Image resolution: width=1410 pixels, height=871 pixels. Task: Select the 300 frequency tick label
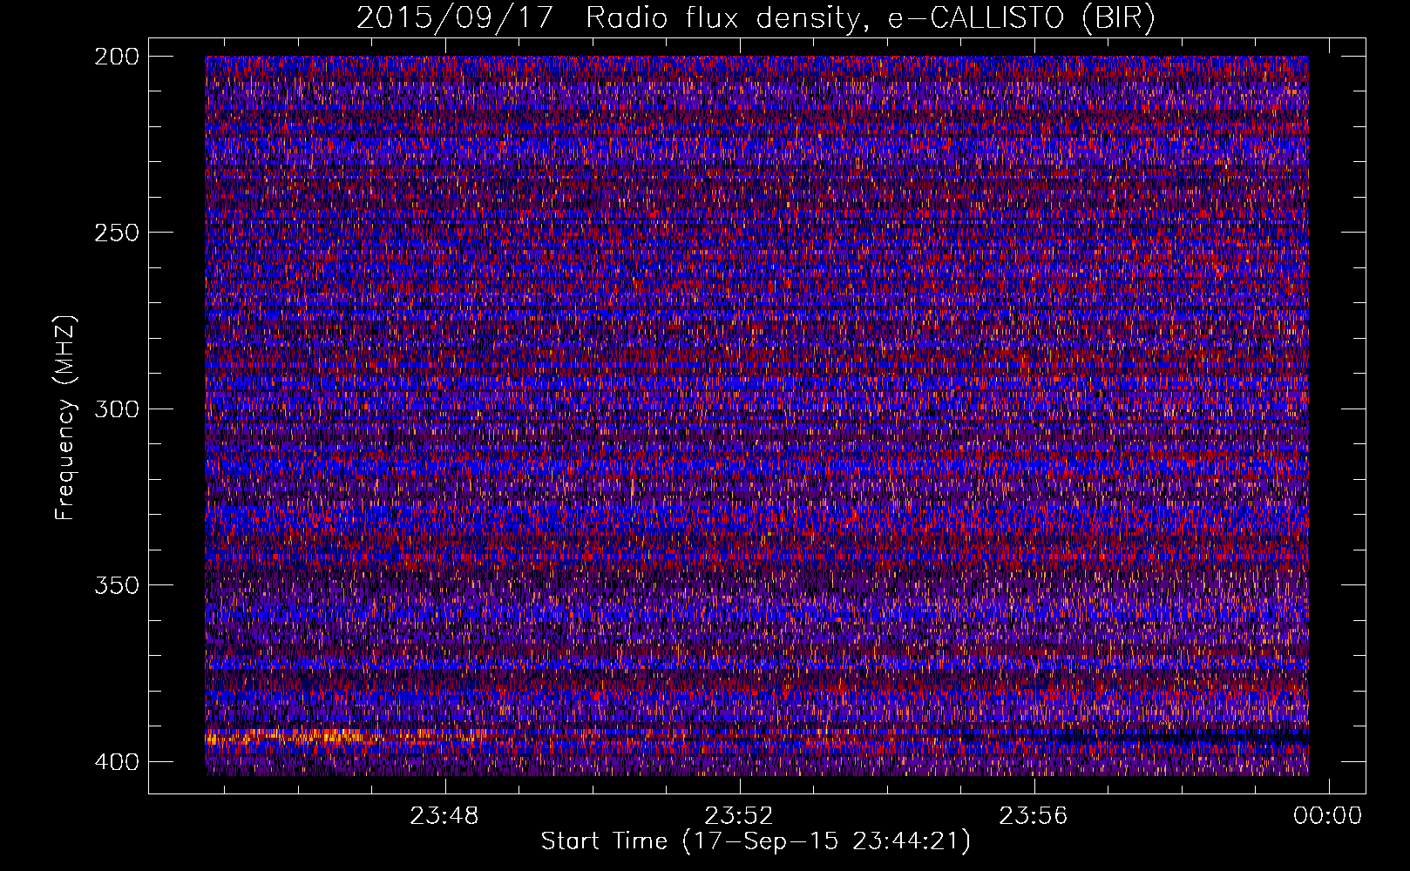click(x=116, y=408)
